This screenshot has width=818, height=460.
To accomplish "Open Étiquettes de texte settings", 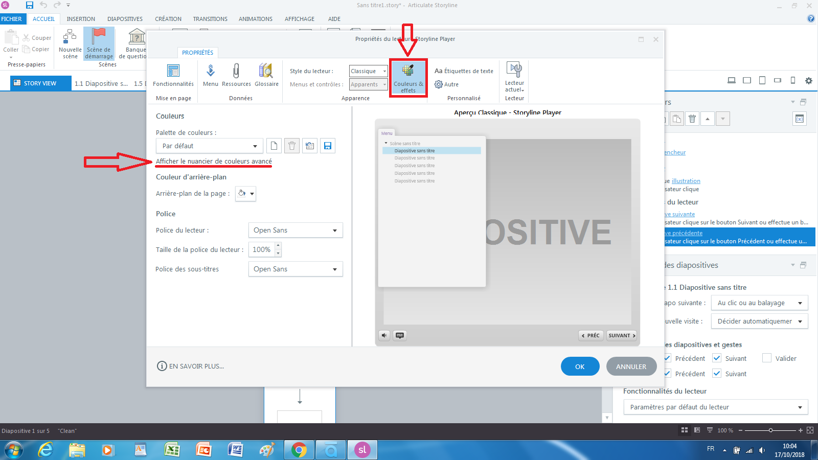I will [464, 71].
